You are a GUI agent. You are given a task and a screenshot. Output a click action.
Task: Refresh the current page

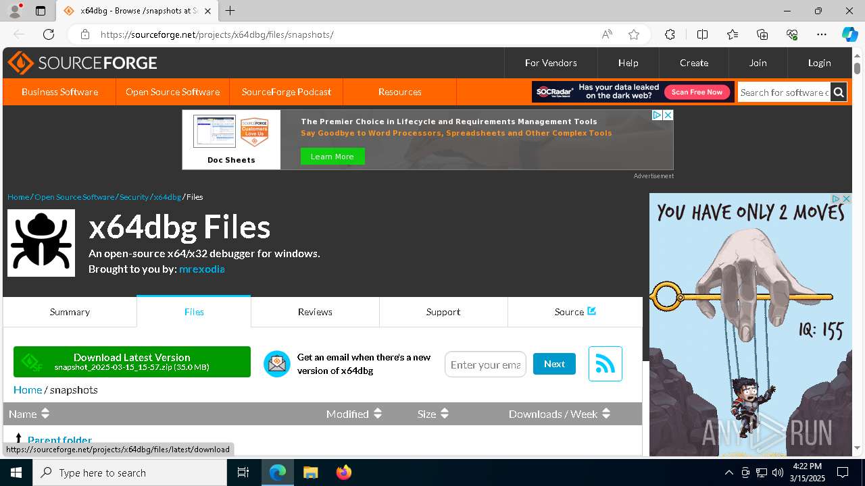coord(49,34)
